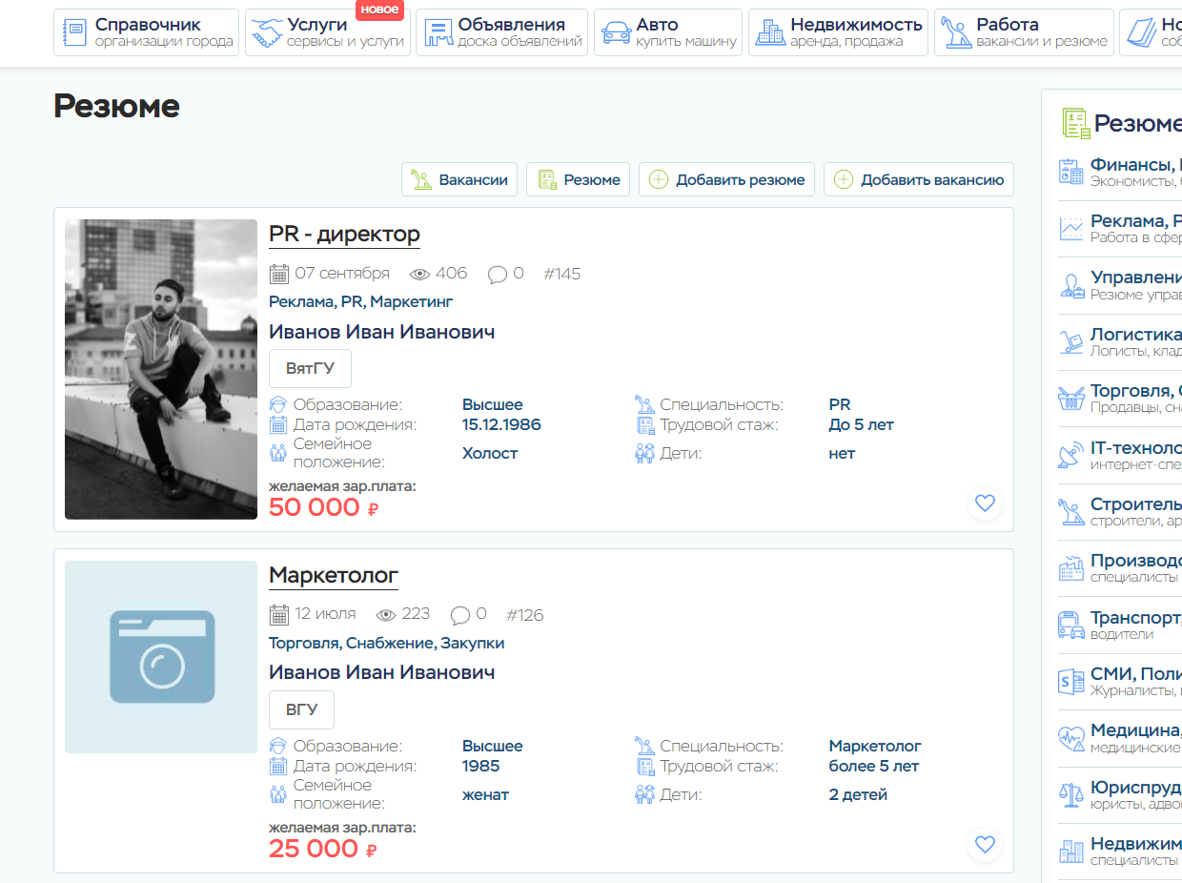Click the heart icon on PR-директор resume

(x=985, y=503)
